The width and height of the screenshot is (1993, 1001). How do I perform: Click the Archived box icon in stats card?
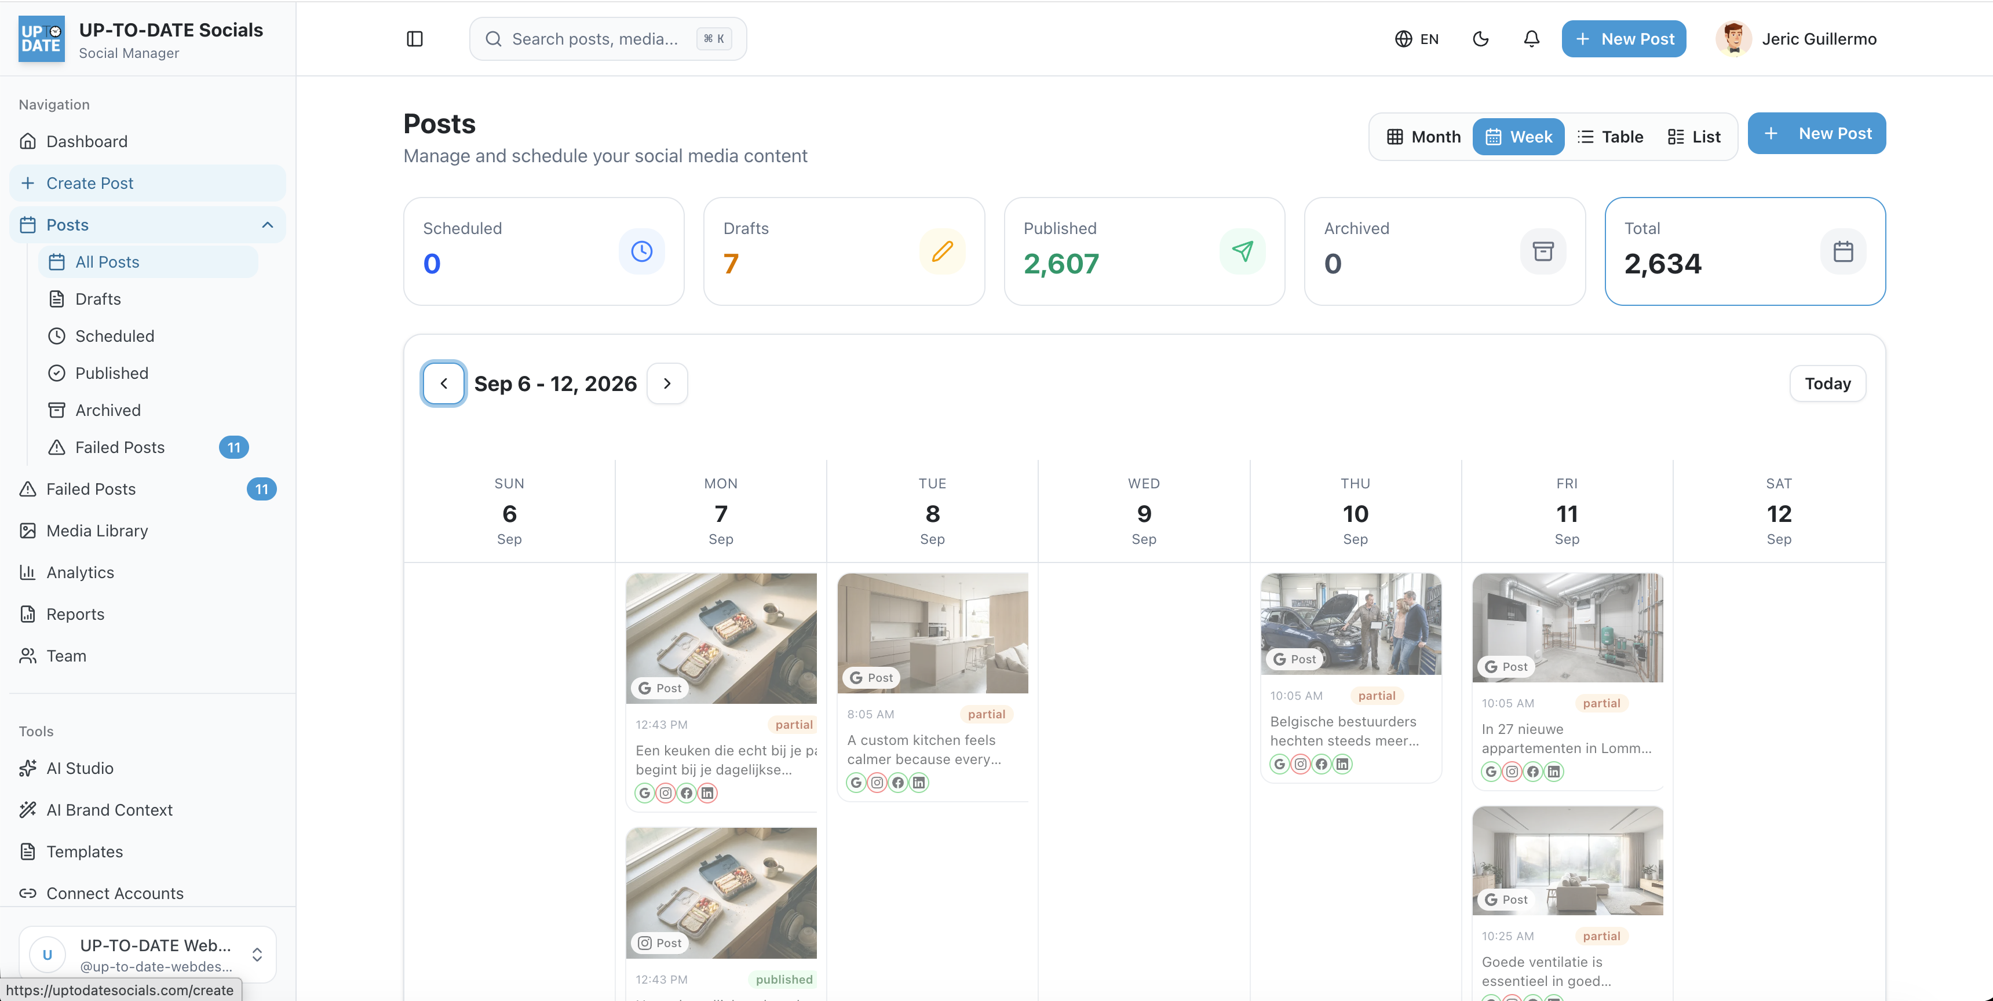(x=1543, y=251)
